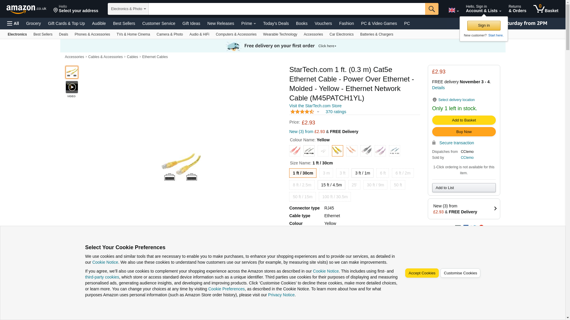Open Wearable Technology category tab
This screenshot has height=320, width=570.
(x=280, y=34)
